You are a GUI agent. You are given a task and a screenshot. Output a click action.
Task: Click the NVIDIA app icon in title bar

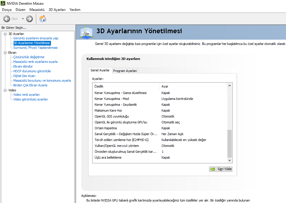tap(3, 3)
